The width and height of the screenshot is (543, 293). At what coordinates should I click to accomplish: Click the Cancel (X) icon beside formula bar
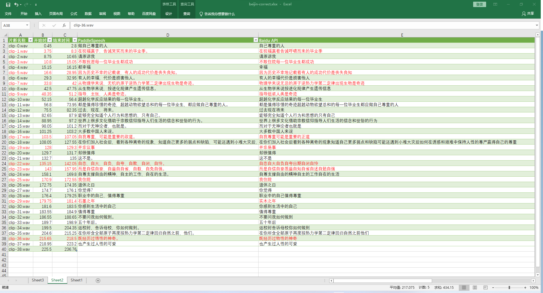pyautogui.click(x=44, y=25)
